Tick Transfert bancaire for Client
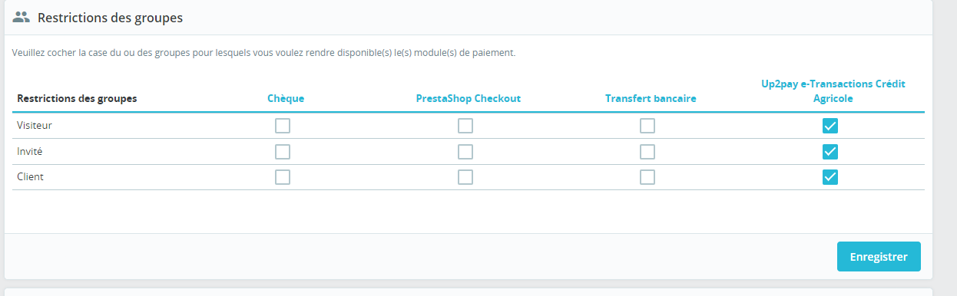957x296 pixels. [647, 177]
